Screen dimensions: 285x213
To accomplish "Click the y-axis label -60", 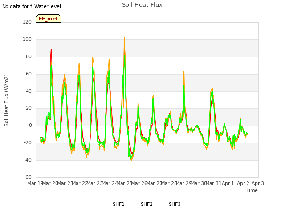I will [x=28, y=177].
